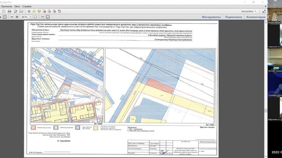
Task: Activate the Hand pan tool
Action: [x=5, y=17]
